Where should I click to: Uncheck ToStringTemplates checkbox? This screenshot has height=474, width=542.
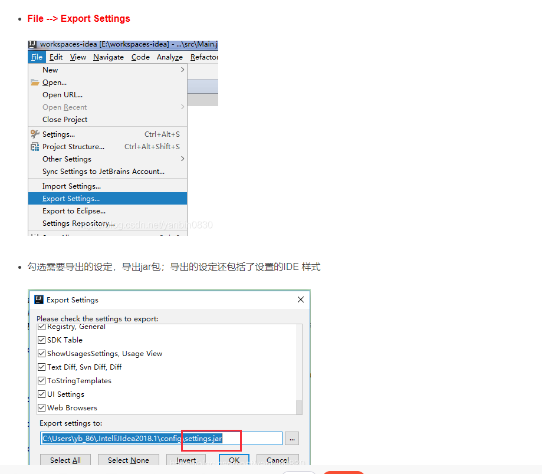point(41,381)
